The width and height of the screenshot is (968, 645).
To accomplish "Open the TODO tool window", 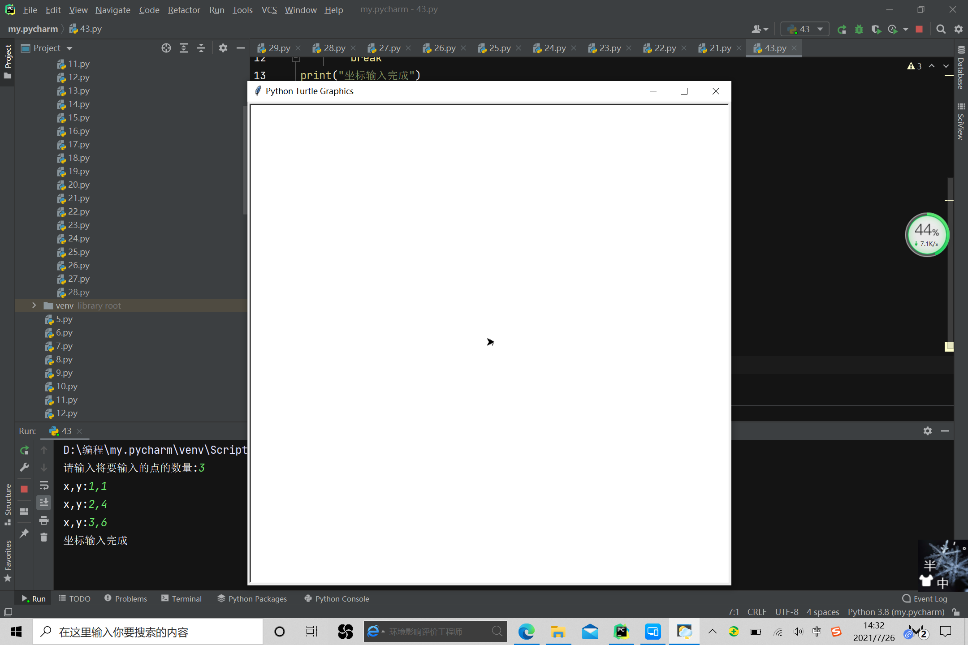I will point(74,599).
